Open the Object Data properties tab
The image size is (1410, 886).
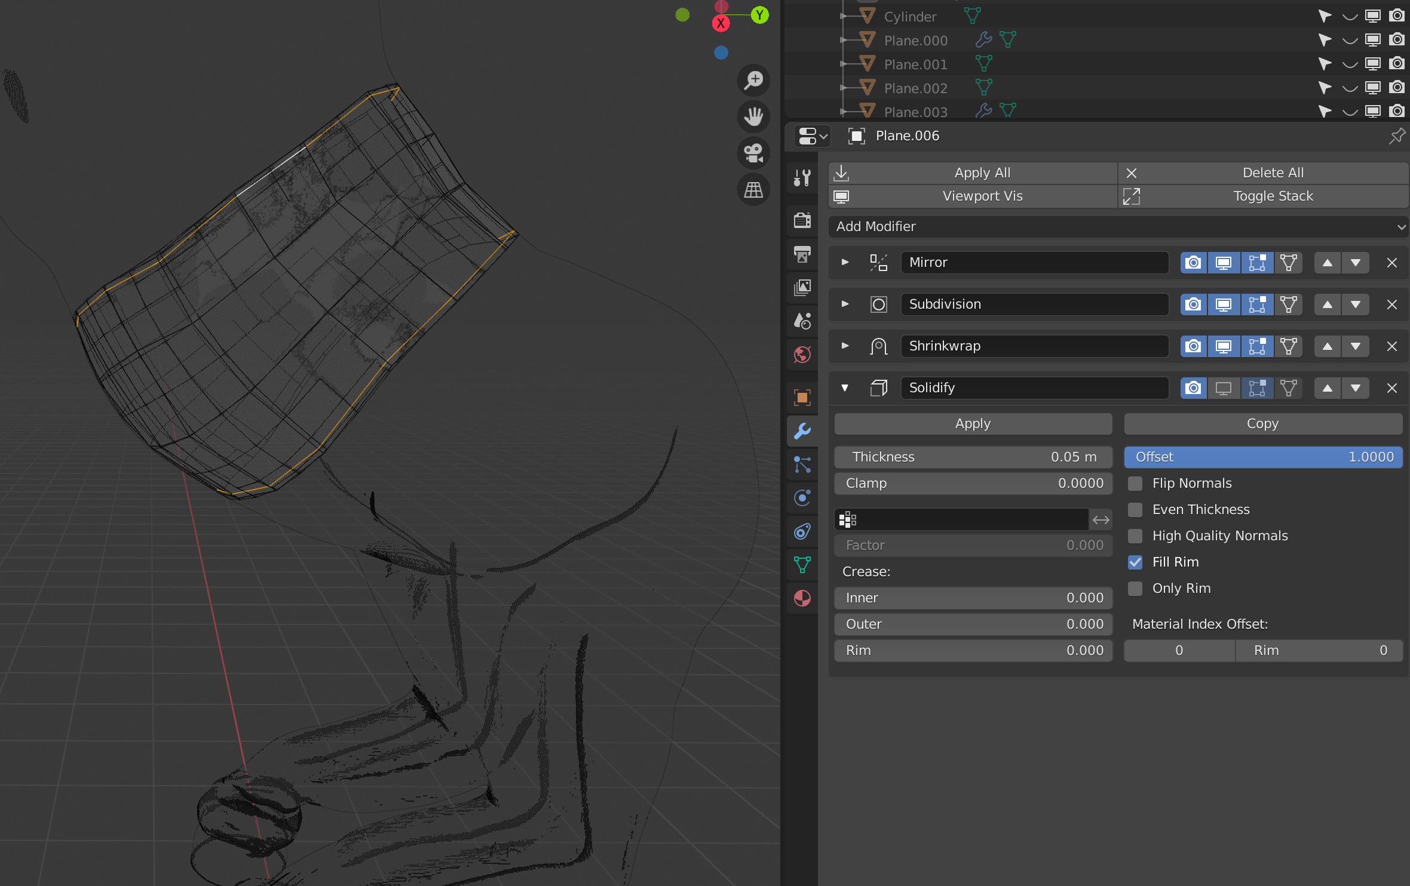(802, 565)
